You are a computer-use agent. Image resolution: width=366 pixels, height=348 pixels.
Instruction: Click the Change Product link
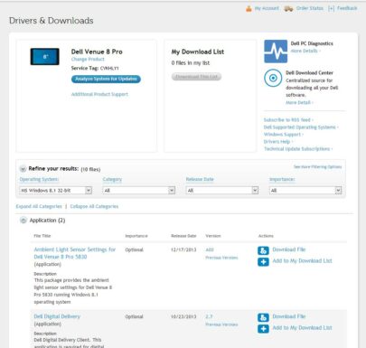click(88, 60)
